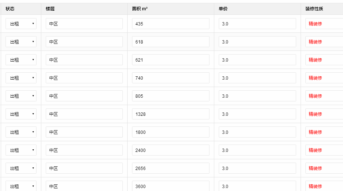This screenshot has width=343, height=191.
Task: Open the status dropdown for the 3600 row
Action: [x=21, y=186]
